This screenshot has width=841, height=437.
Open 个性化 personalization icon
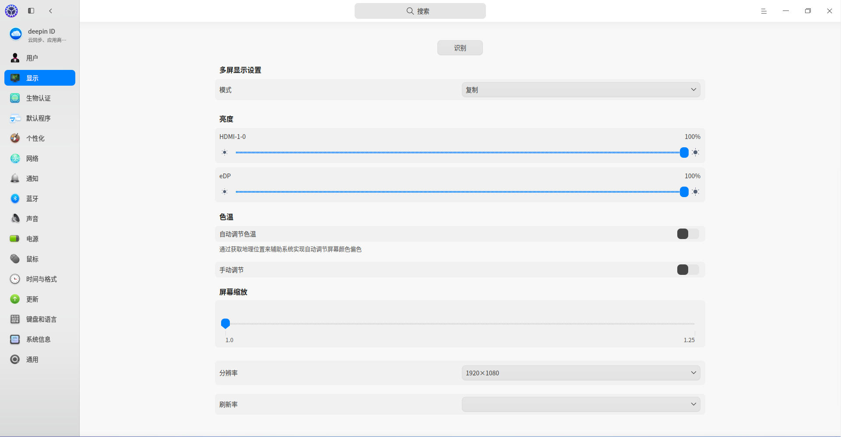(x=15, y=138)
